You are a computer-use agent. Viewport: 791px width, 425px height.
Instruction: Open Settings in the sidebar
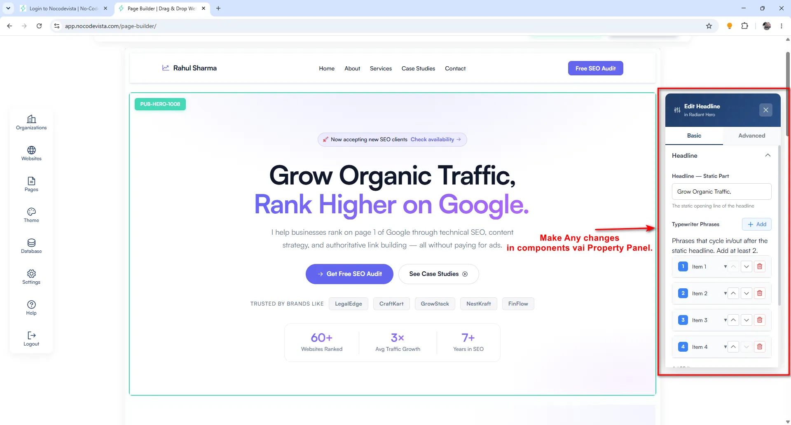(31, 277)
